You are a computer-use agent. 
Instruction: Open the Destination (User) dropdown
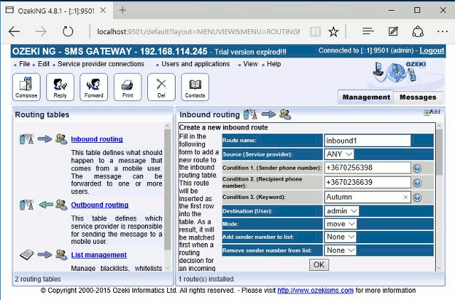pyautogui.click(x=342, y=211)
